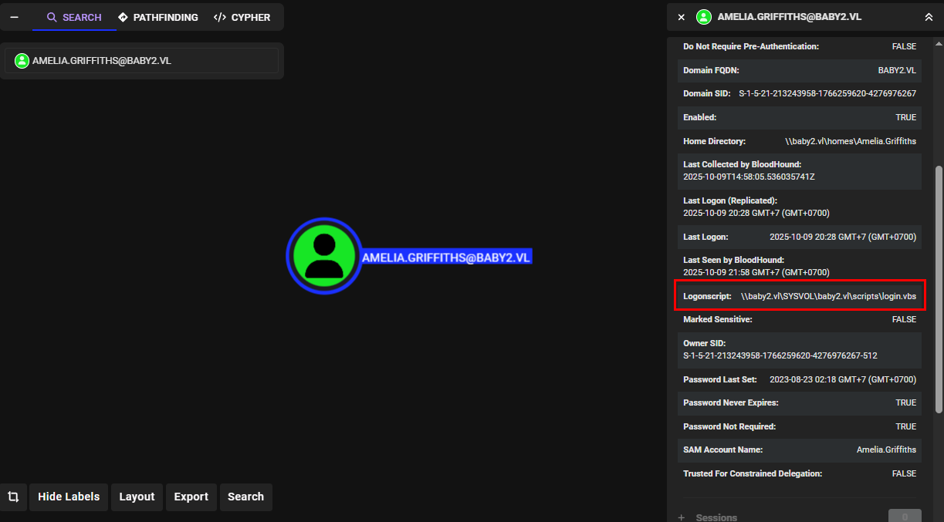Collapse the search panel with minus icon
Image resolution: width=944 pixels, height=522 pixels.
click(14, 17)
